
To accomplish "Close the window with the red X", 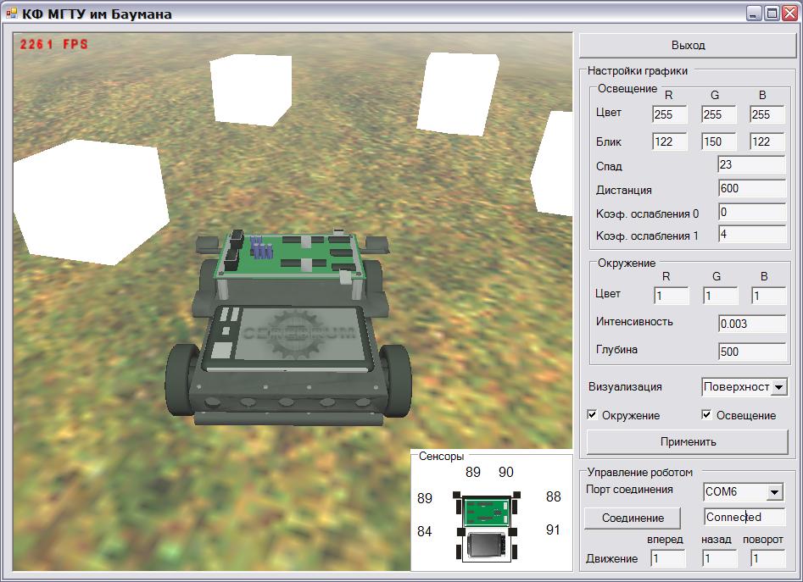I will pyautogui.click(x=789, y=14).
